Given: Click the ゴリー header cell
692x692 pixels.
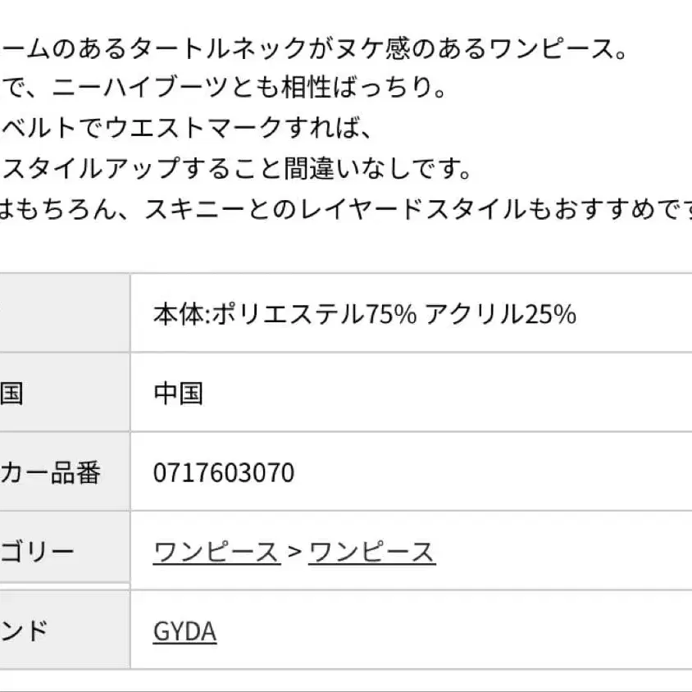Looking at the screenshot, I should pyautogui.click(x=37, y=551).
